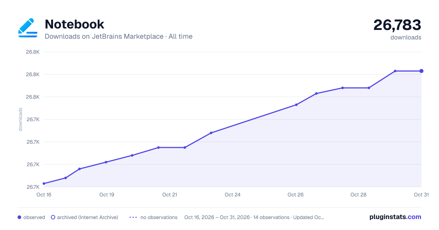This screenshot has height=230, width=439.
Task: Click the Oct 21 axis label
Action: (170, 195)
